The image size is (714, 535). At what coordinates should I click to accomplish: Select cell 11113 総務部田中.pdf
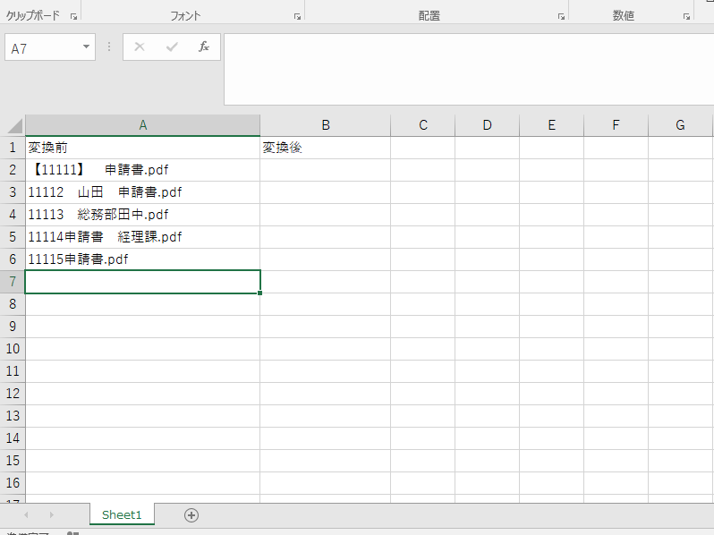click(142, 215)
